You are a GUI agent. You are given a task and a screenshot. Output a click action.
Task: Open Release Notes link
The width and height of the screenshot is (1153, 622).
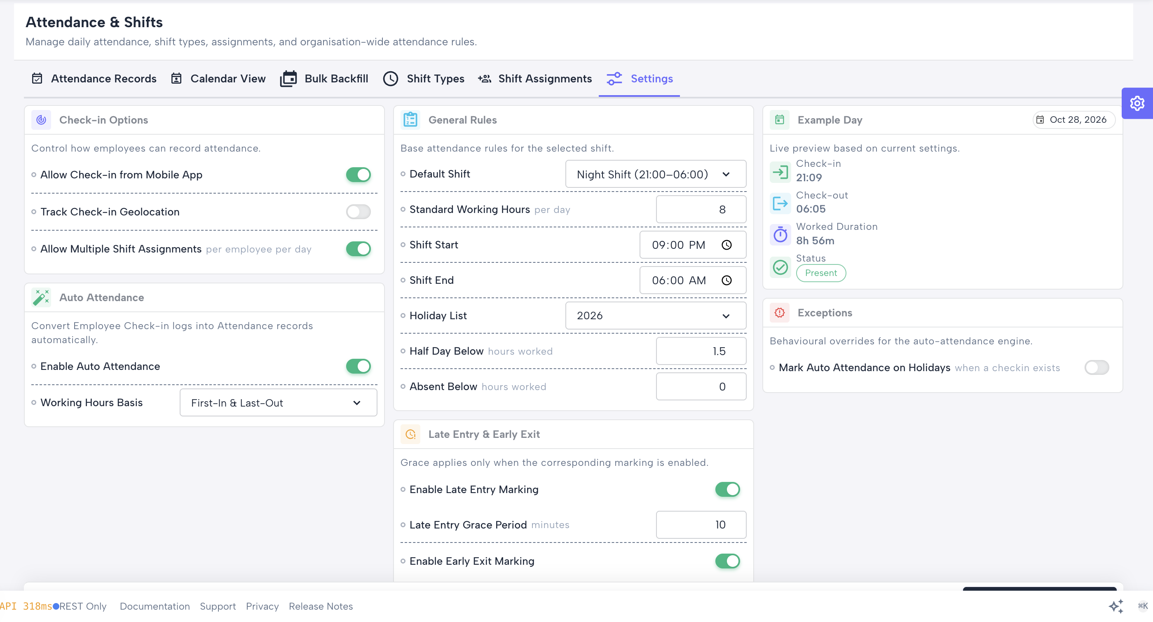[321, 606]
